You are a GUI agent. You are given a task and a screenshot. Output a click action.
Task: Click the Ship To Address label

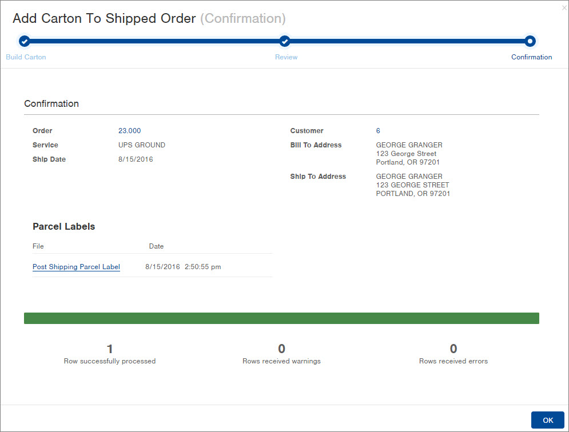(x=318, y=177)
